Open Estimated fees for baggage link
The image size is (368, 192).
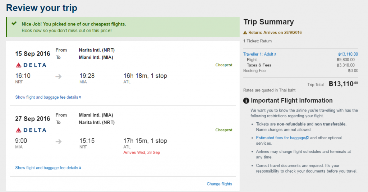[x=281, y=138]
